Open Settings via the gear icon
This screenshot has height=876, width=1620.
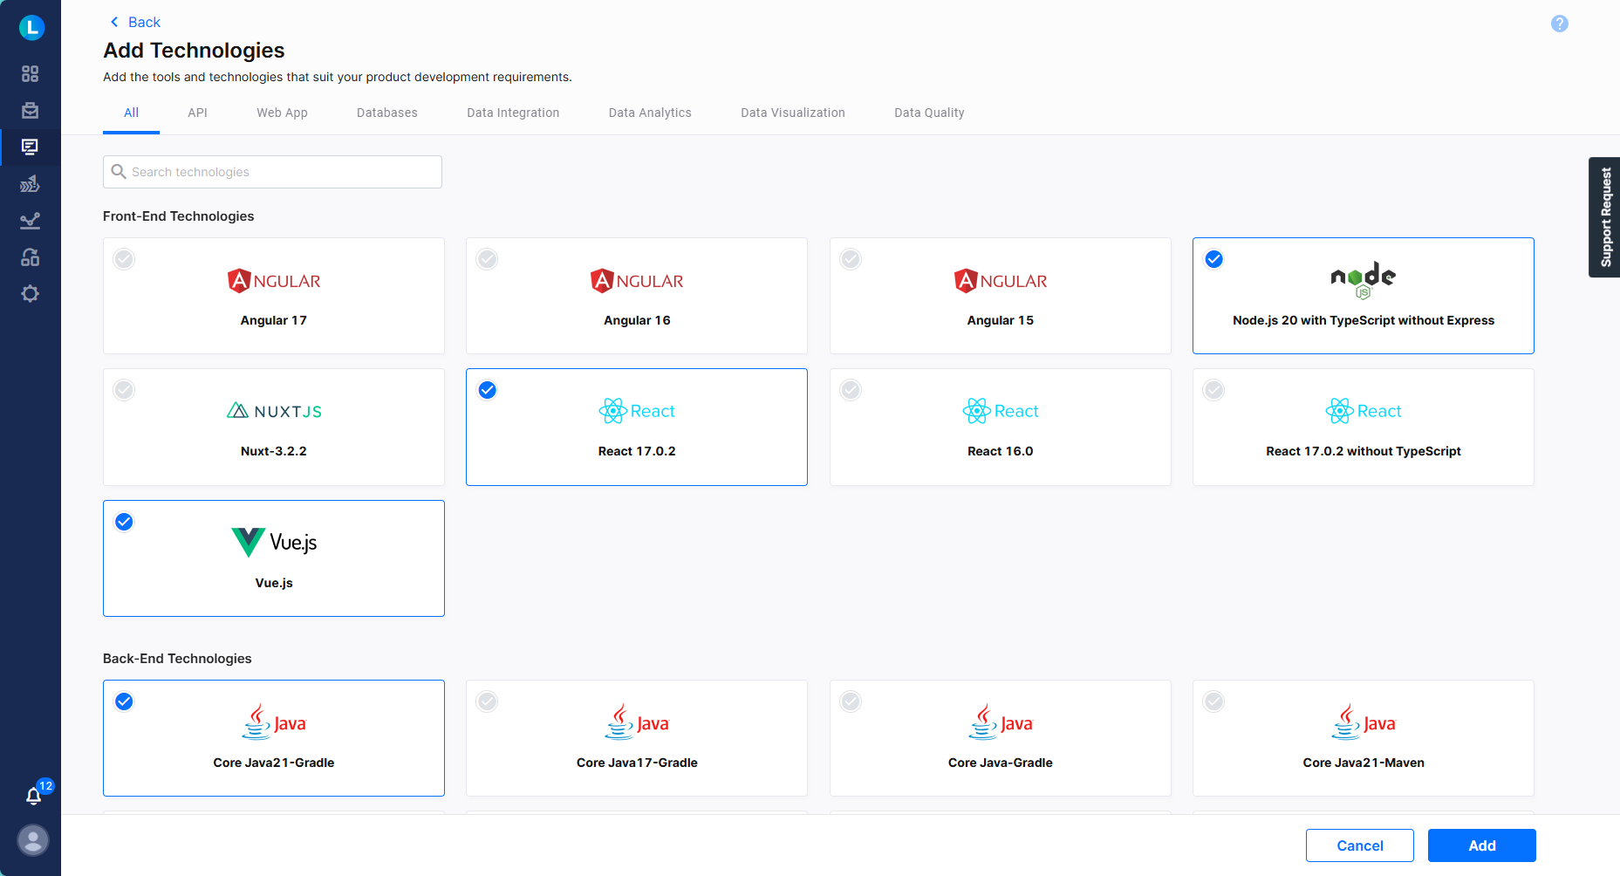tap(30, 294)
